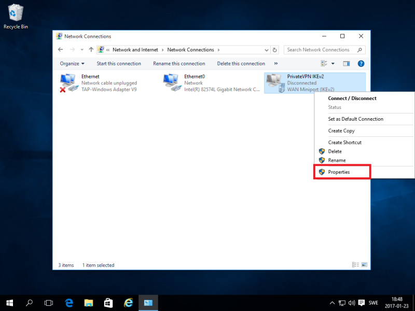Select Connect / Disconnect menu entry
415x311 pixels.
[x=352, y=98]
